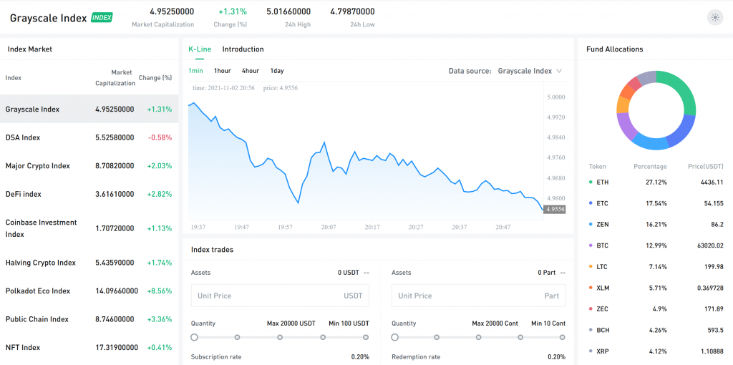
Task: Click the Market Capitalization column header
Action: pyautogui.click(x=115, y=78)
